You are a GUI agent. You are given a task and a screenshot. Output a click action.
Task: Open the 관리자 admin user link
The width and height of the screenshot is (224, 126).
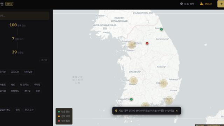pyautogui.click(x=206, y=4)
